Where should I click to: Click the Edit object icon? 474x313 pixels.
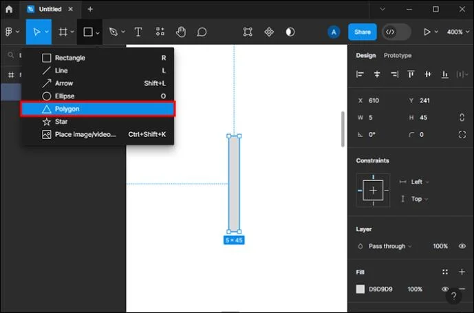pos(248,32)
